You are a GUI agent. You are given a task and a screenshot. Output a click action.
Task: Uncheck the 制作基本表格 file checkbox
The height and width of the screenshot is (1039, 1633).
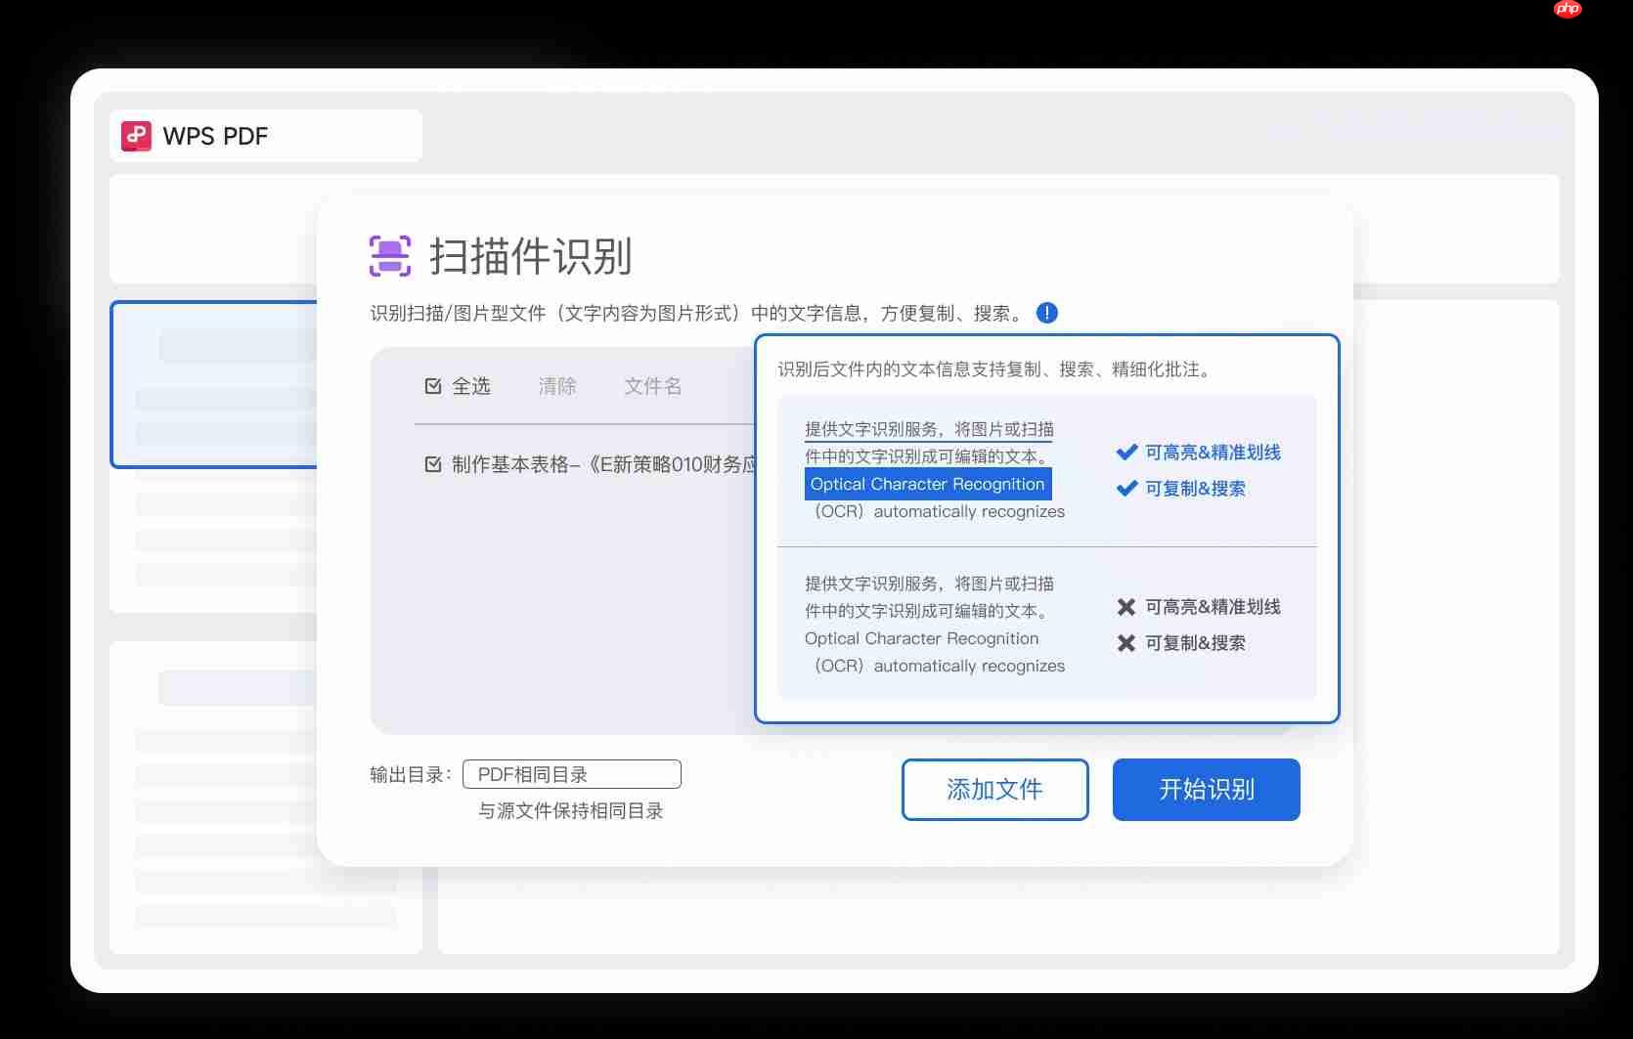(432, 464)
